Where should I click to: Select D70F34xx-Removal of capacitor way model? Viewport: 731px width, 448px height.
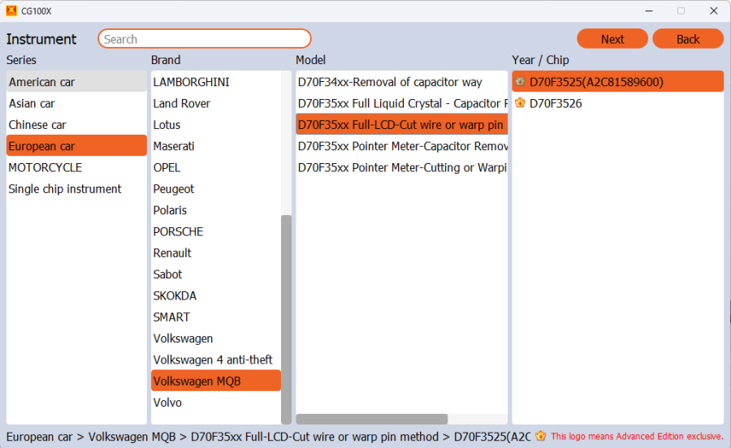tap(390, 82)
